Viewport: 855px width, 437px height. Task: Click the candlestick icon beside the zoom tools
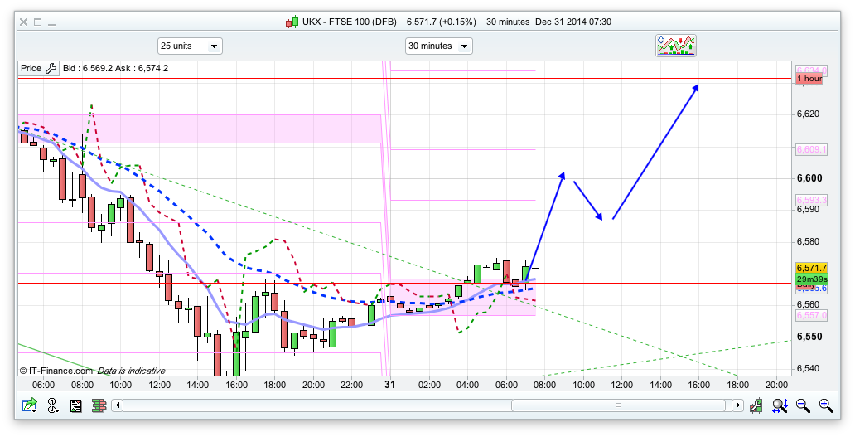point(756,405)
